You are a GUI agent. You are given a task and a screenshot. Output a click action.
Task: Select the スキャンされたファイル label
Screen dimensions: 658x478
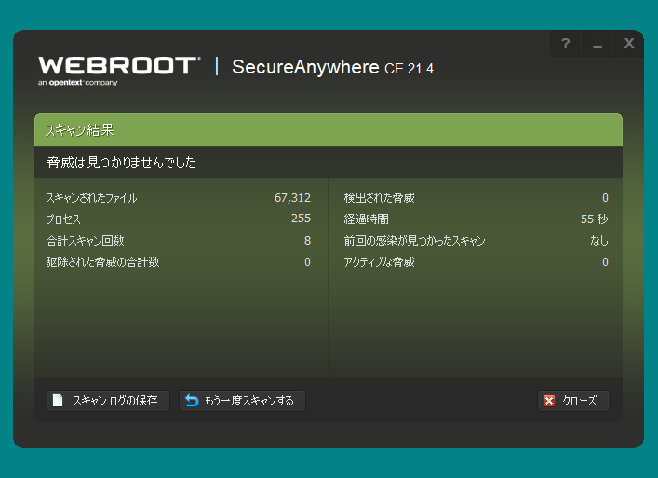pos(91,198)
